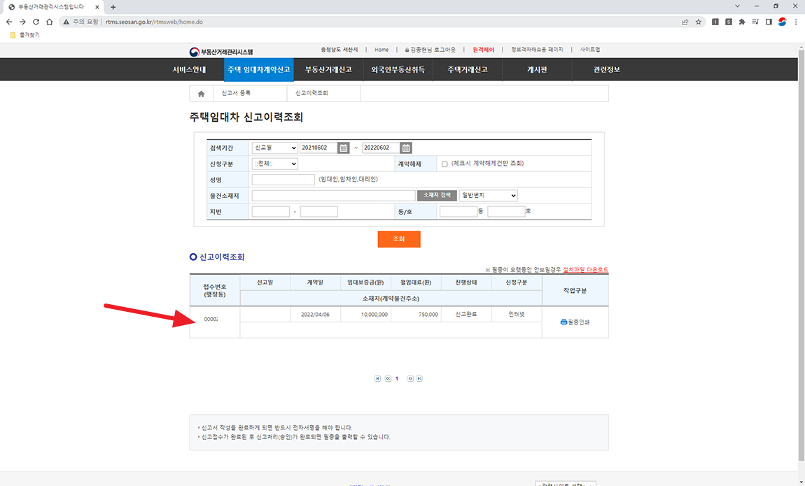Open the 외국인부동산취득 menu
Screen dimensions: 805x486
pyautogui.click(x=398, y=70)
